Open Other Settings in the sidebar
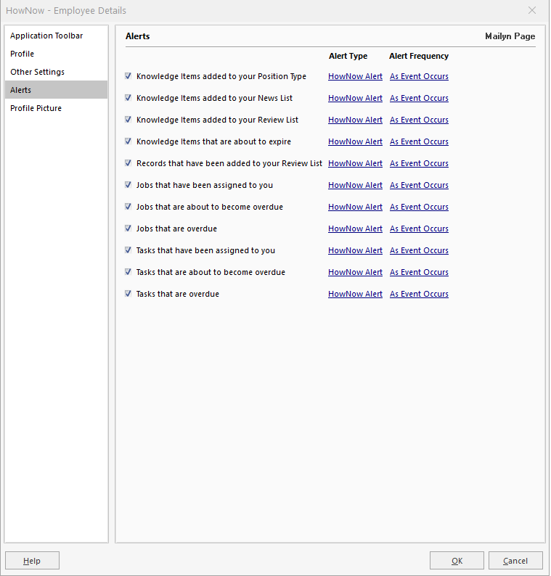The image size is (551, 576). [x=56, y=72]
